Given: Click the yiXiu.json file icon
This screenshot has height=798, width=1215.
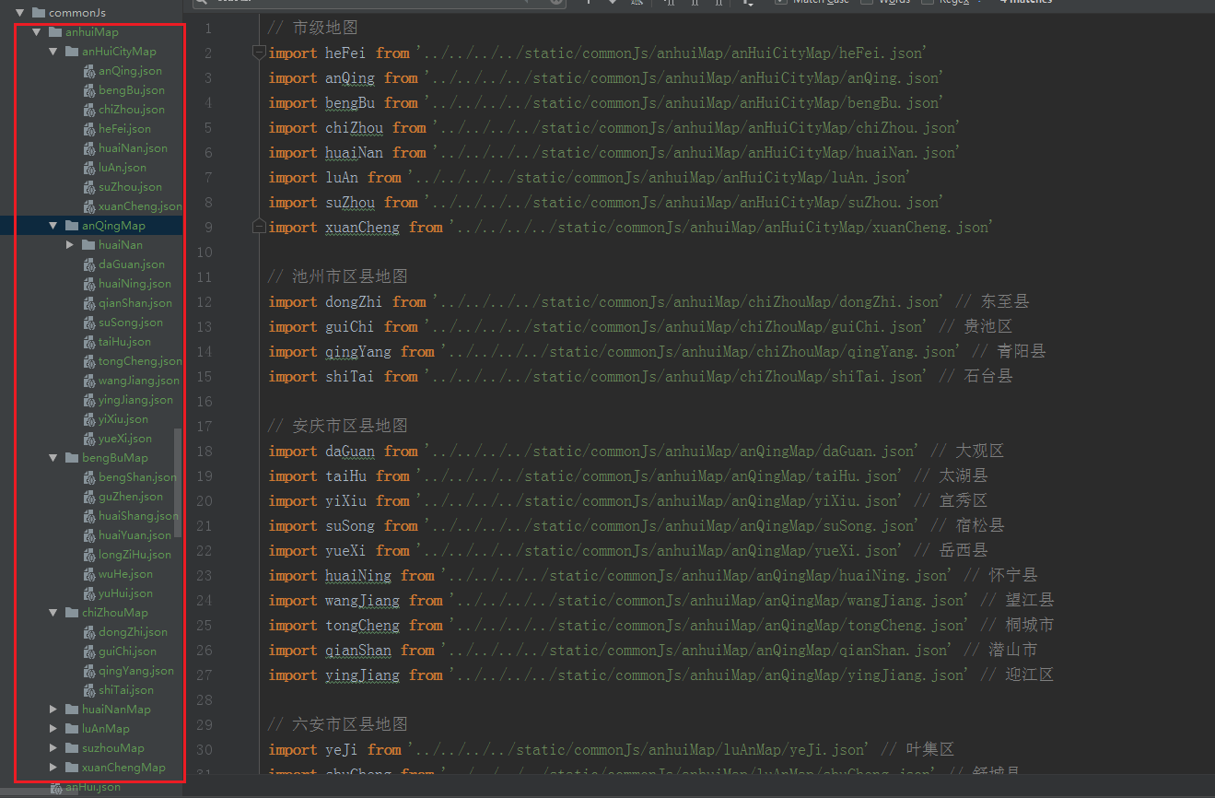Looking at the screenshot, I should tap(89, 419).
